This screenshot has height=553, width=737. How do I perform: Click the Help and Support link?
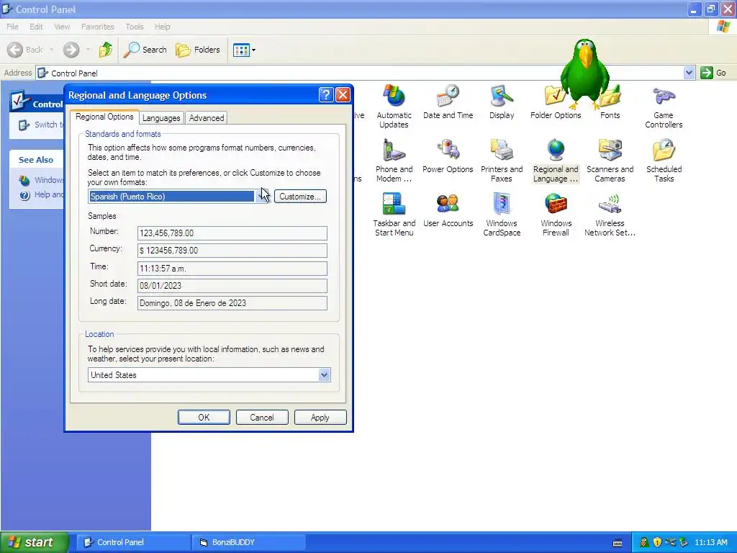tap(40, 194)
